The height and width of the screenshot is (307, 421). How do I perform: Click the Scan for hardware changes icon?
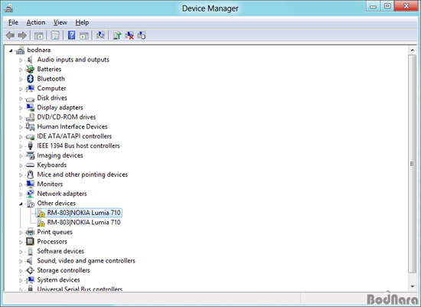(x=100, y=35)
